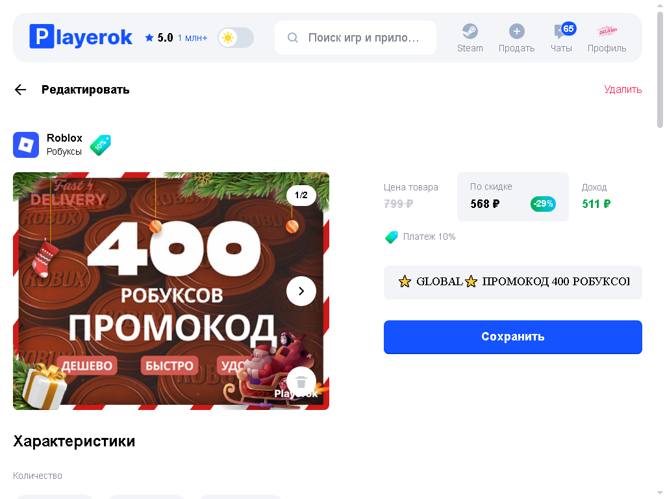Click the Roblox game icon
The width and height of the screenshot is (665, 499).
pos(26,145)
